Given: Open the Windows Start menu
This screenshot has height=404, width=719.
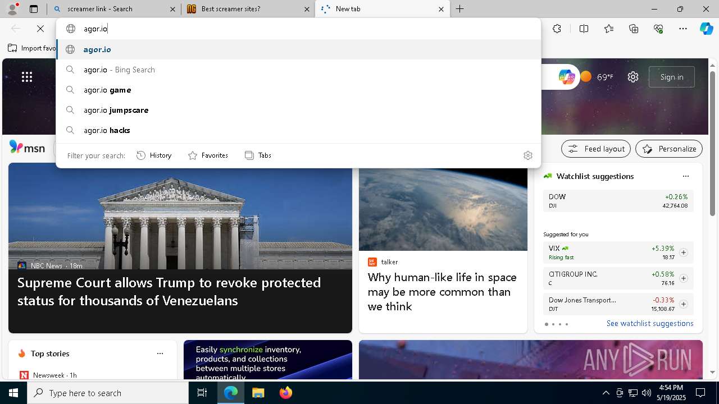Looking at the screenshot, I should coord(13,393).
